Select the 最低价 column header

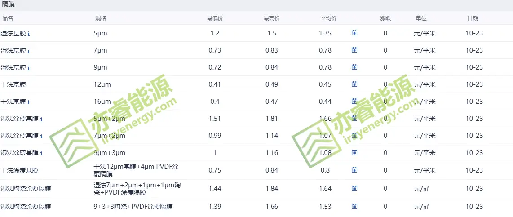(x=215, y=18)
